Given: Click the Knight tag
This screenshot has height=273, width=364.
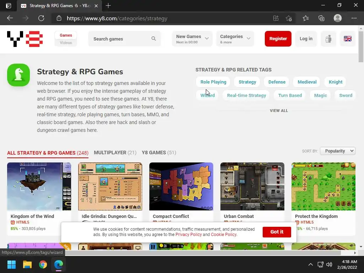Looking at the screenshot, I should (x=336, y=82).
